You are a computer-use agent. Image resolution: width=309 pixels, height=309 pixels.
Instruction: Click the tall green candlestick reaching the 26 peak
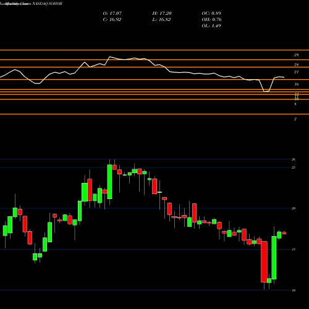(x=109, y=182)
